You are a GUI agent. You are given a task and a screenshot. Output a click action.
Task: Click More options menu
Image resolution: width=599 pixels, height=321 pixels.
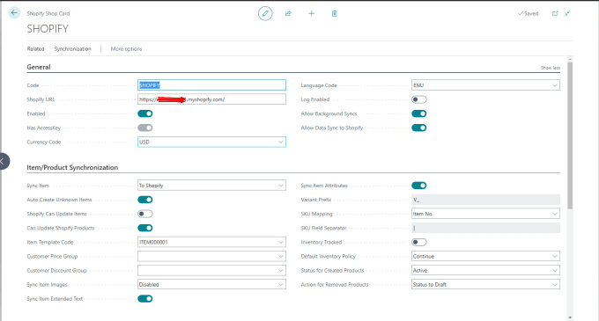click(127, 48)
